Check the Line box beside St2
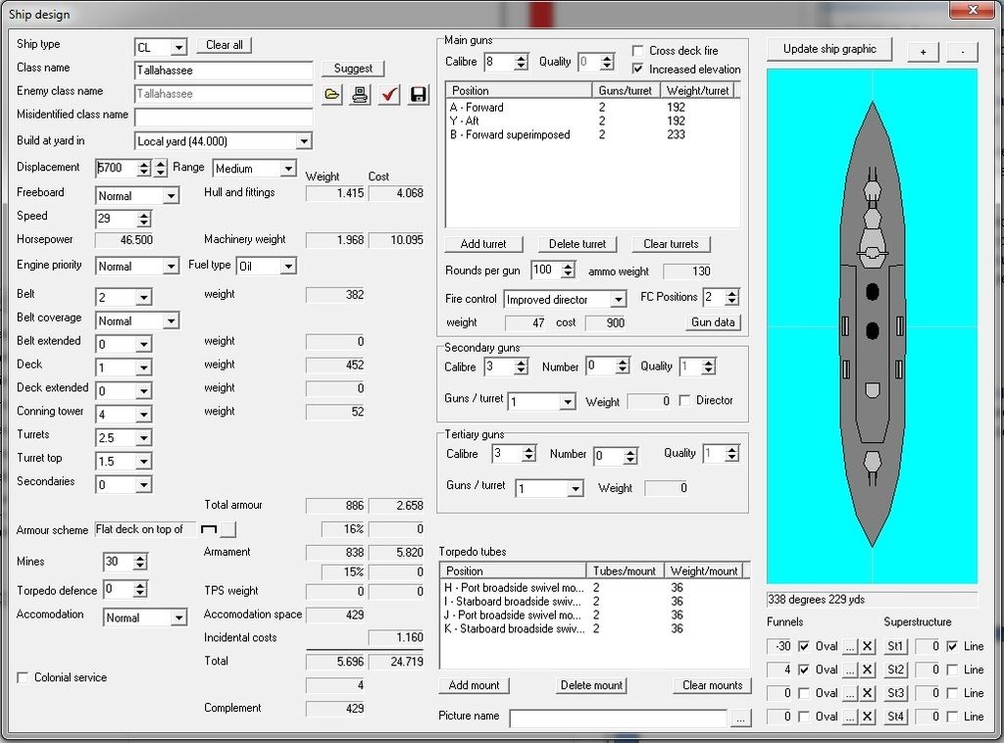Screen dimensions: 1004x743 coord(953,669)
